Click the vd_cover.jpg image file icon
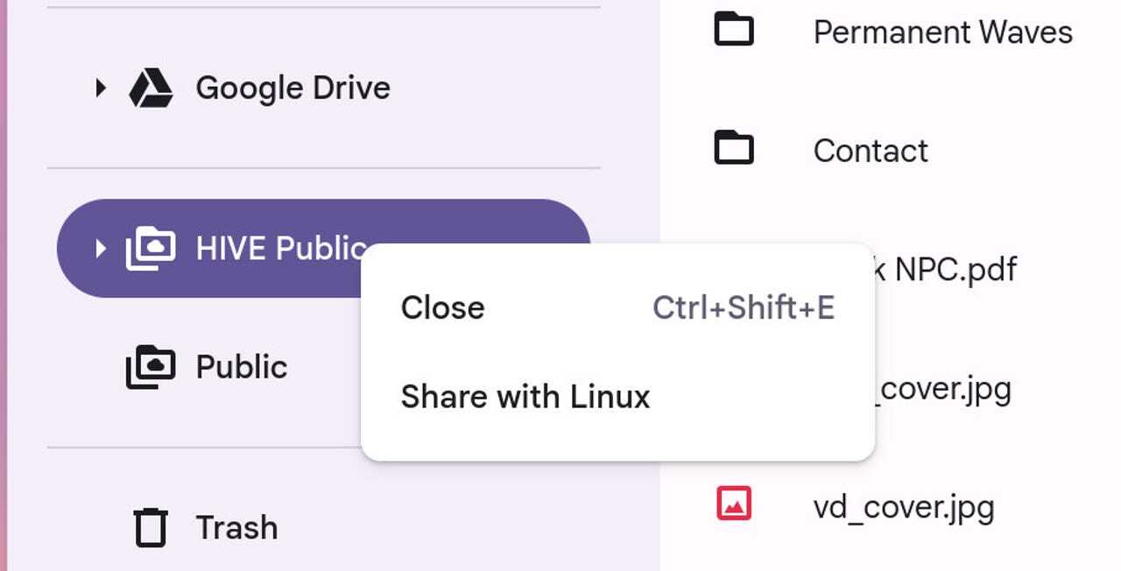 pyautogui.click(x=734, y=505)
